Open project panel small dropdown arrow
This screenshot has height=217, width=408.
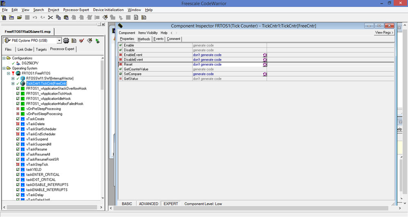pos(99,24)
